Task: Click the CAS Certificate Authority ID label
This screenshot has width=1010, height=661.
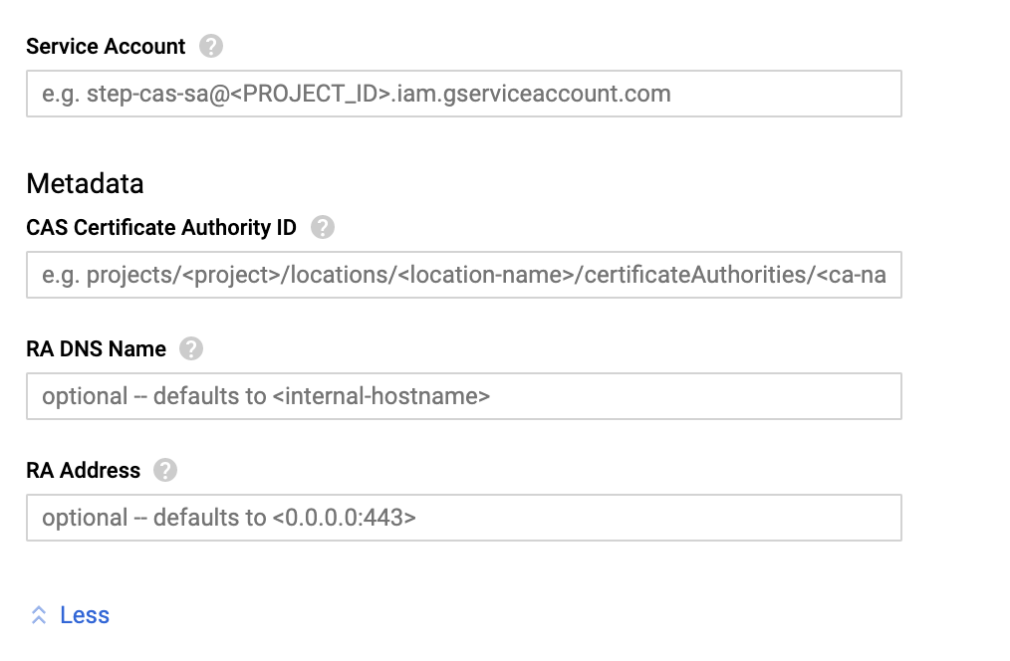Action: click(x=161, y=227)
